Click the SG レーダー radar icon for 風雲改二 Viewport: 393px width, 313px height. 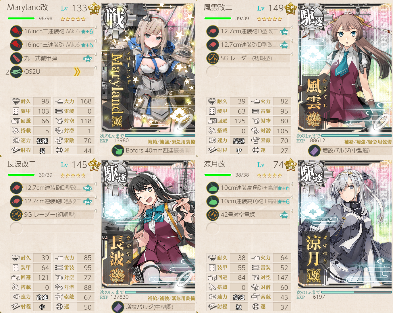[x=213, y=58]
